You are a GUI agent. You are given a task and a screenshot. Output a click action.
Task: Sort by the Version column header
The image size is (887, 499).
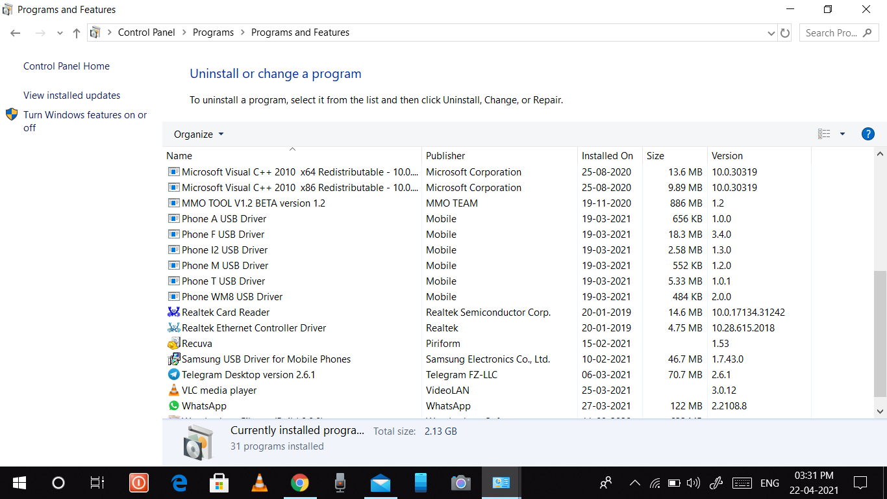click(759, 155)
